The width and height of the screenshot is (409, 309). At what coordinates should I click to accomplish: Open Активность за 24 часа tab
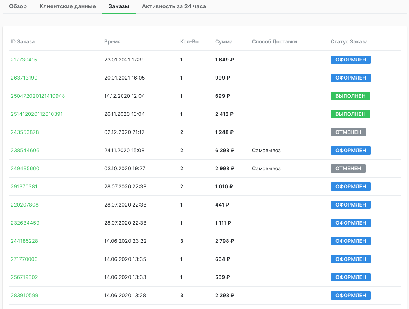pyautogui.click(x=174, y=6)
